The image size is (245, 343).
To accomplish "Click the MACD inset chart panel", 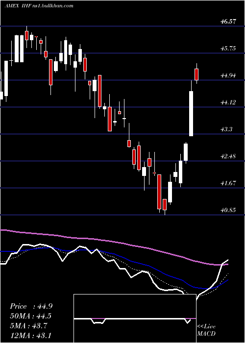I will coord(135,318).
